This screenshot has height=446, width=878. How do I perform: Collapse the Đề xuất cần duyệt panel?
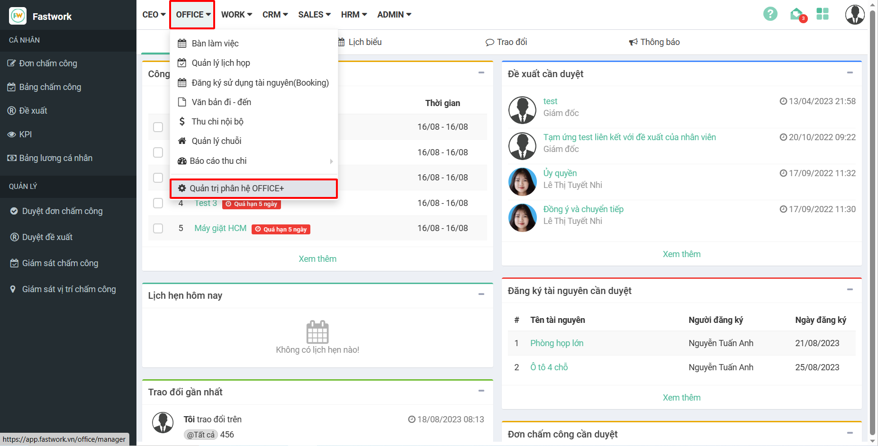(850, 73)
